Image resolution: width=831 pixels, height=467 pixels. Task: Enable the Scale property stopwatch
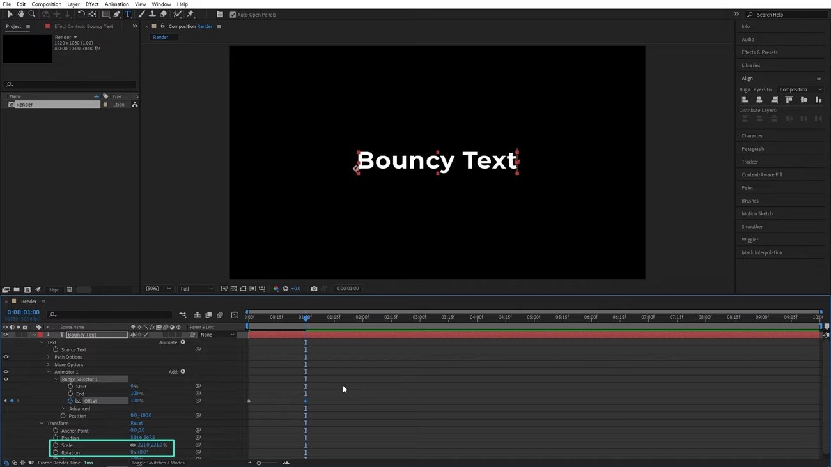tap(56, 445)
